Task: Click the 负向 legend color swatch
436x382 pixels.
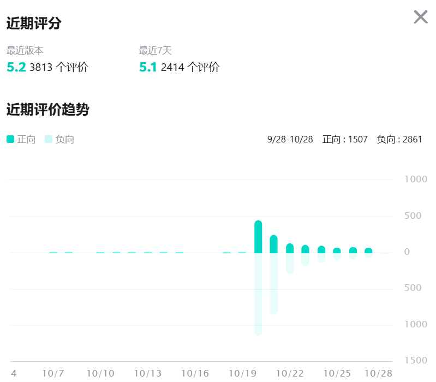Action: coord(49,139)
